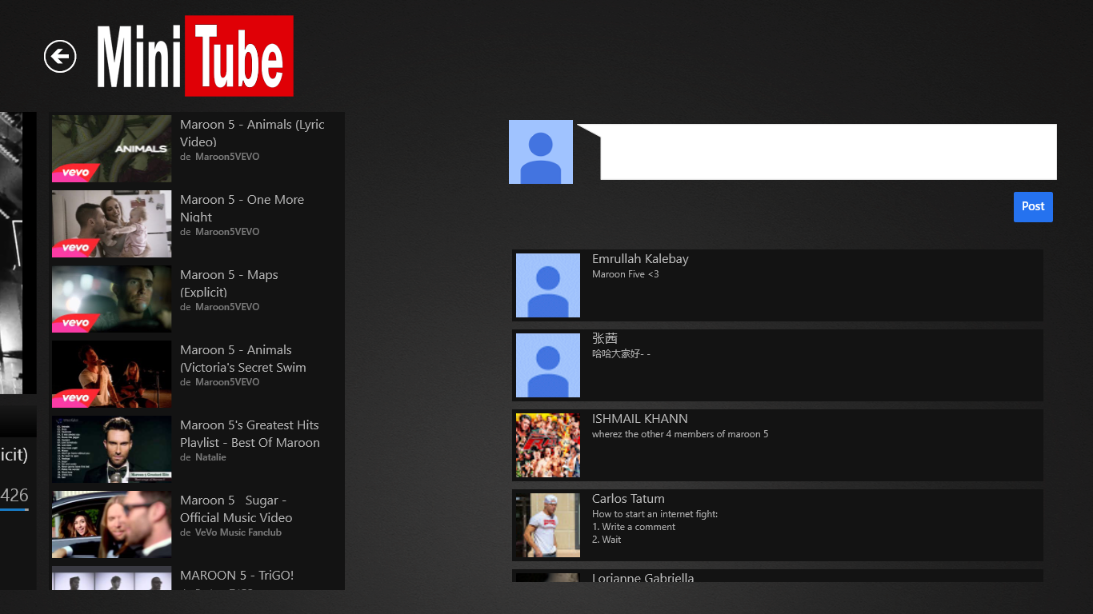This screenshot has height=614, width=1093.
Task: Focus the comment text box
Action: click(828, 152)
